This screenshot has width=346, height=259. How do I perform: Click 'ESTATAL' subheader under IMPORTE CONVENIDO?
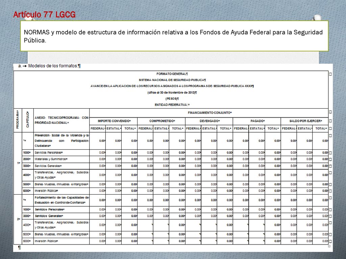(114, 128)
